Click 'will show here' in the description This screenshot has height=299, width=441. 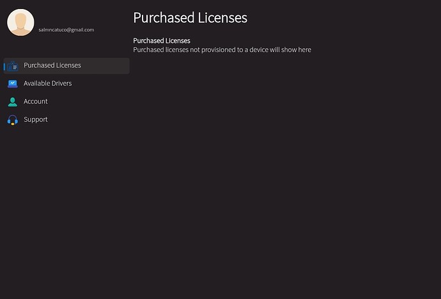(x=291, y=50)
